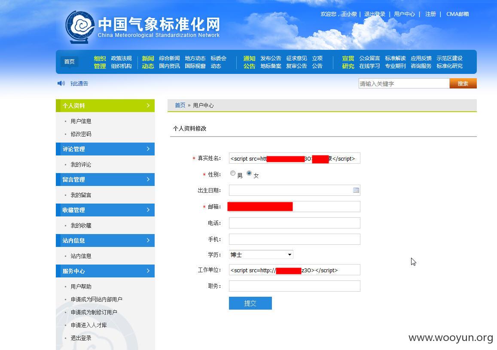Click the 邮箱 input field
The height and width of the screenshot is (350, 497).
(x=294, y=207)
